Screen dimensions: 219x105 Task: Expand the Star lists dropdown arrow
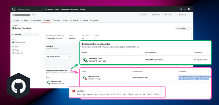click(x=189, y=15)
